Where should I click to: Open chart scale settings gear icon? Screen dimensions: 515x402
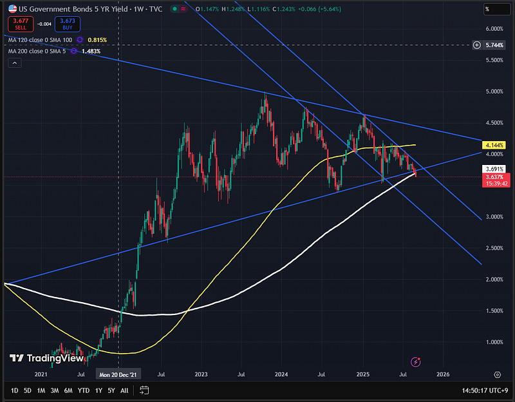point(497,375)
